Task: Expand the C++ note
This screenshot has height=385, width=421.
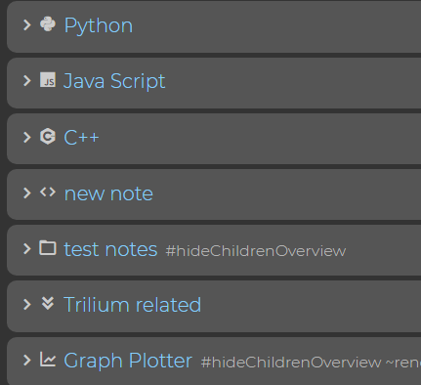Action: click(27, 137)
